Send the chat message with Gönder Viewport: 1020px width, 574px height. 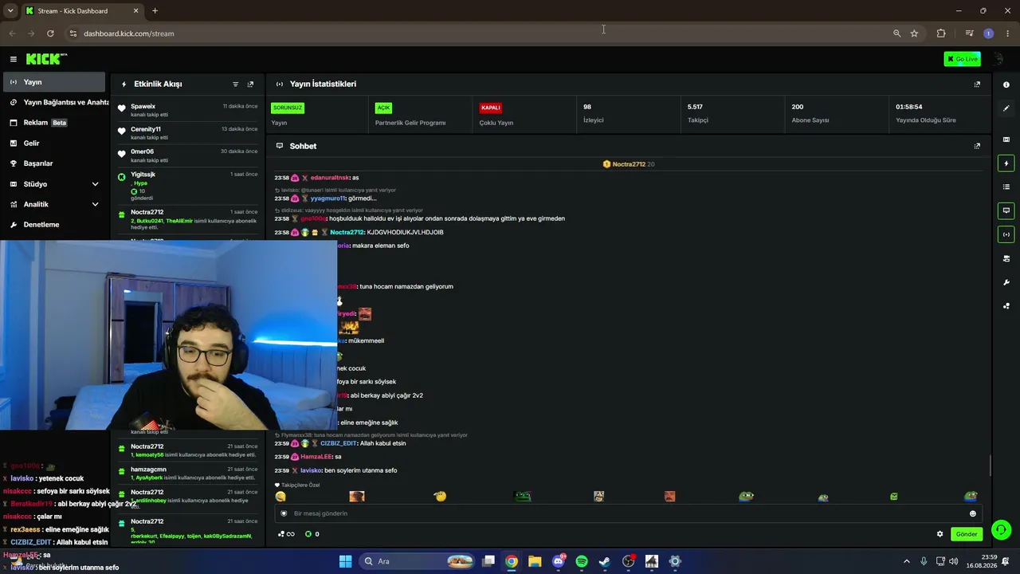pyautogui.click(x=966, y=534)
